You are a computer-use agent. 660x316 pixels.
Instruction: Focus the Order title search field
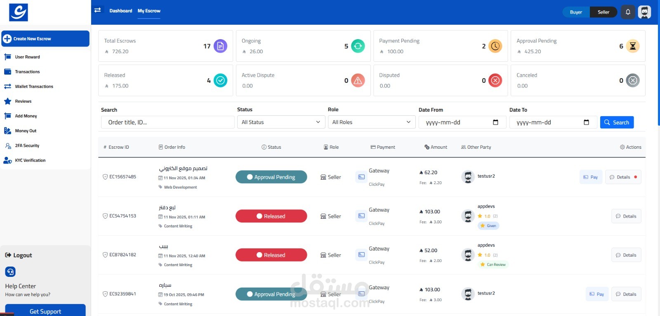(x=167, y=122)
